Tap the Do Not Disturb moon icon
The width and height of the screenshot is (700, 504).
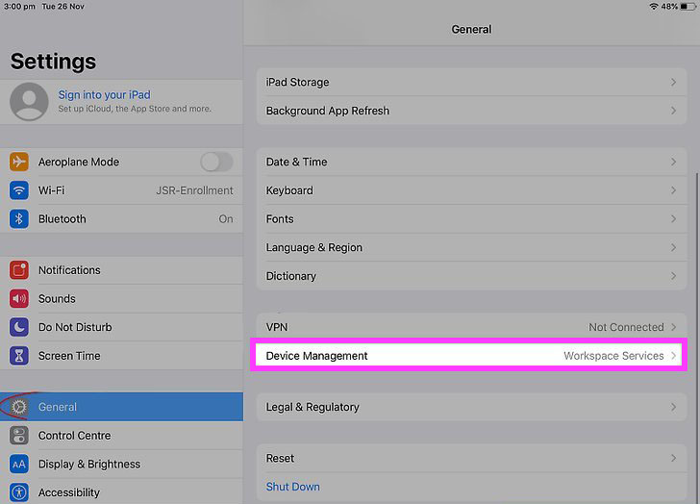[19, 327]
